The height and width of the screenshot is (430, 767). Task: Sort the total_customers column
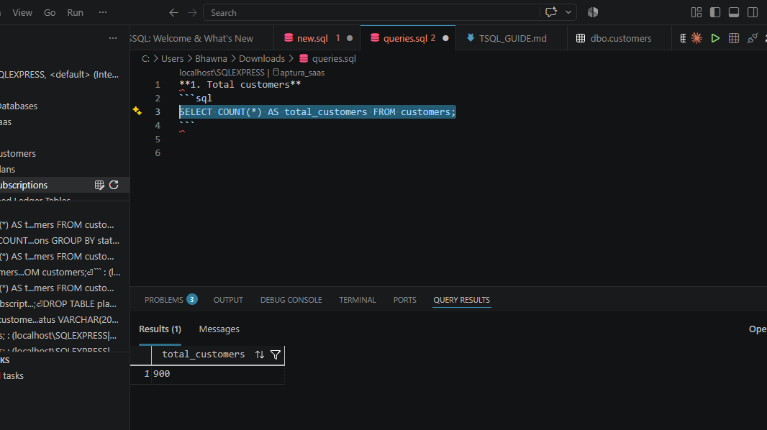(260, 354)
